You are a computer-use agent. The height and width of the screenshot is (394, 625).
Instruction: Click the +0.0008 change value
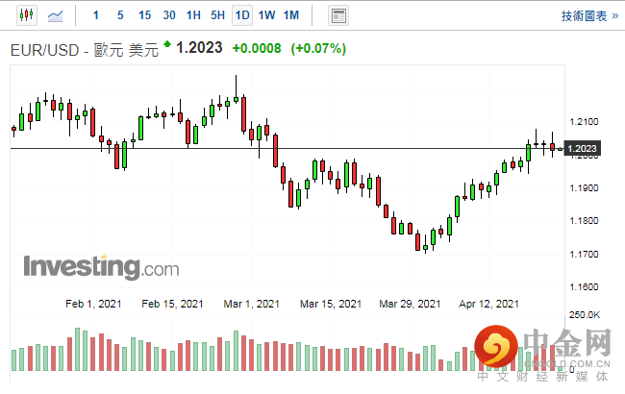(257, 49)
